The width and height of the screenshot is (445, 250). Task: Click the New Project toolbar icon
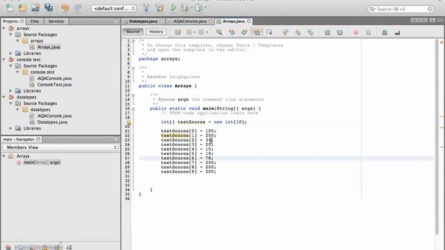click(x=22, y=8)
